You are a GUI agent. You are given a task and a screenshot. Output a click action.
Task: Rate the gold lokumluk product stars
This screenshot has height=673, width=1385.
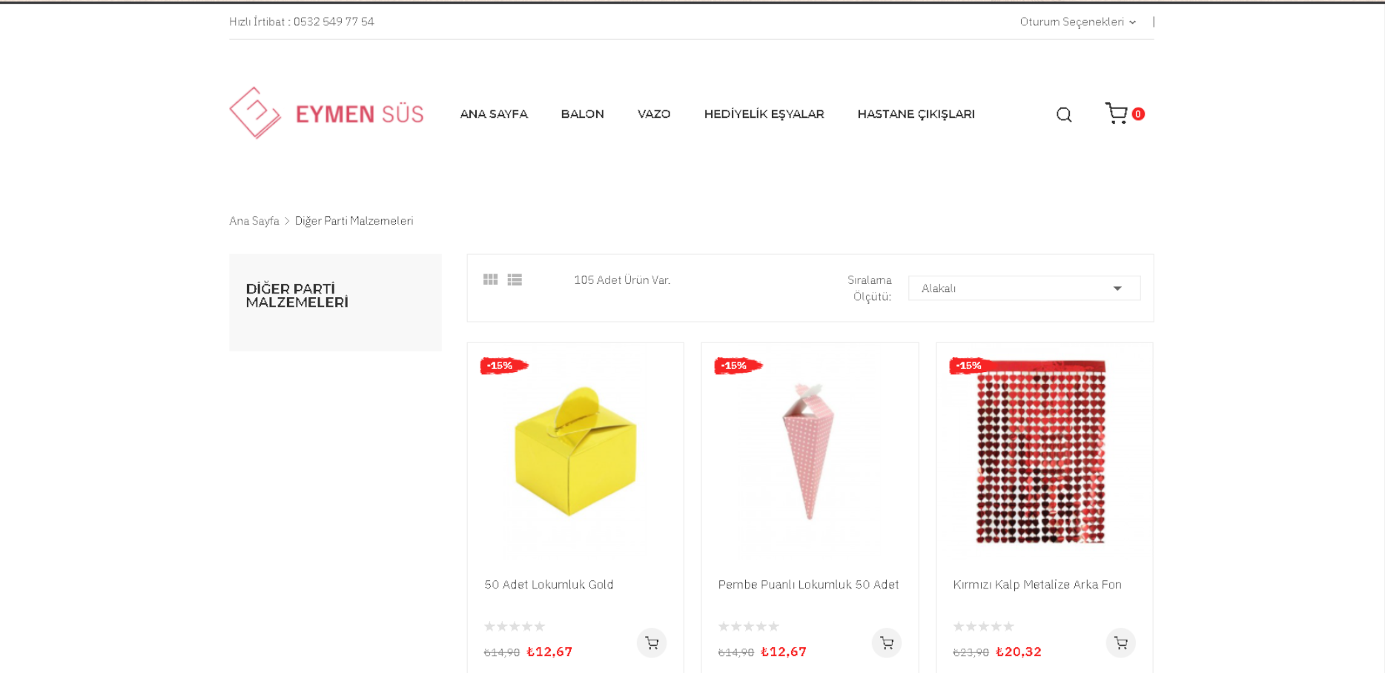point(515,626)
